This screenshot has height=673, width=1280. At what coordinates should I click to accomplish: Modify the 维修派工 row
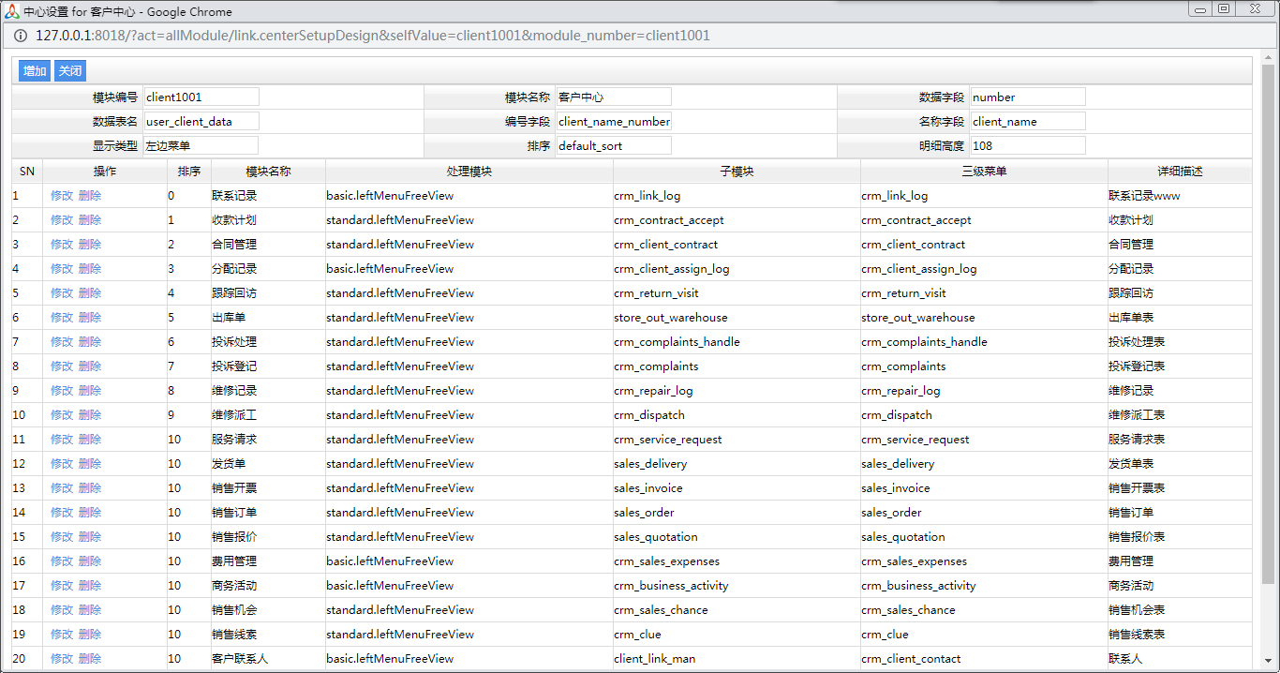point(62,415)
